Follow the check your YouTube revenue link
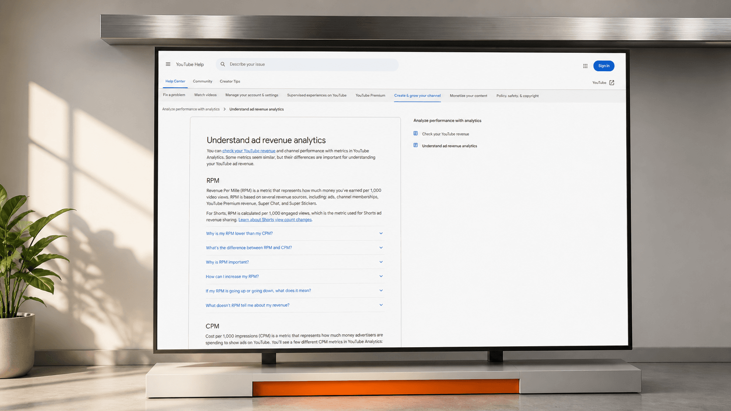Screen dimensions: 731x411 pos(249,151)
